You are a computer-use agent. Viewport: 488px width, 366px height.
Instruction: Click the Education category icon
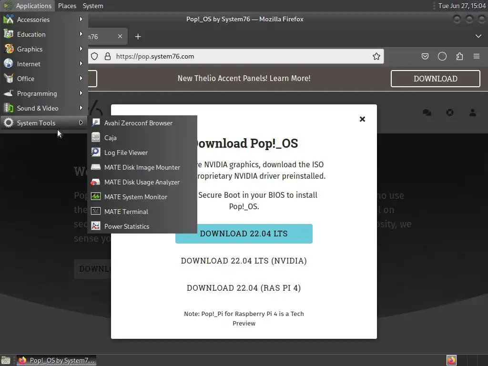9,34
